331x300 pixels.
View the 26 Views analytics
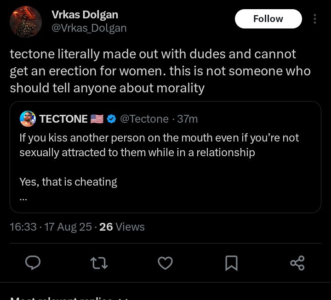tap(122, 227)
